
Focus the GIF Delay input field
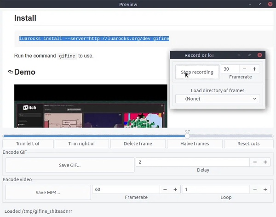[193, 162]
